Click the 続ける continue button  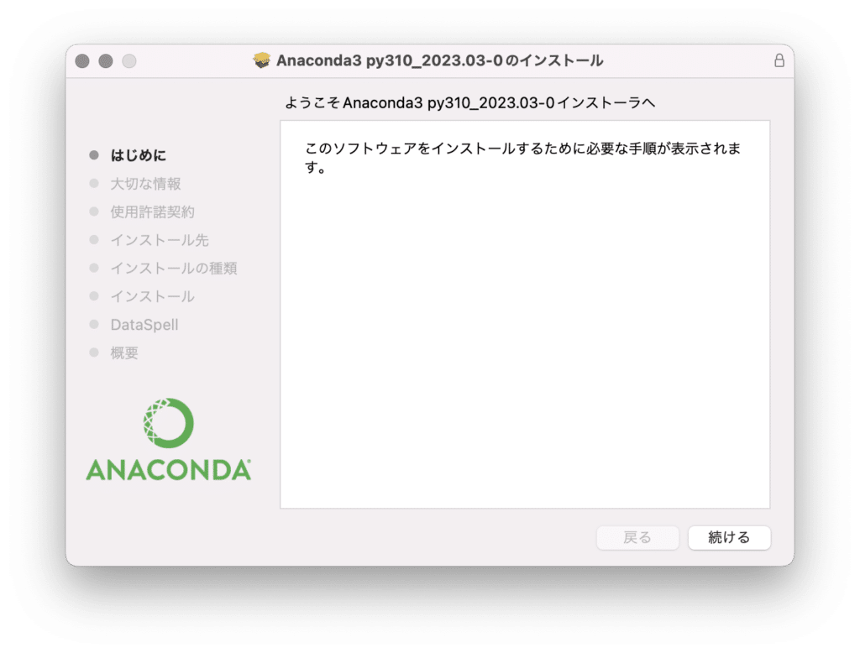pyautogui.click(x=729, y=537)
